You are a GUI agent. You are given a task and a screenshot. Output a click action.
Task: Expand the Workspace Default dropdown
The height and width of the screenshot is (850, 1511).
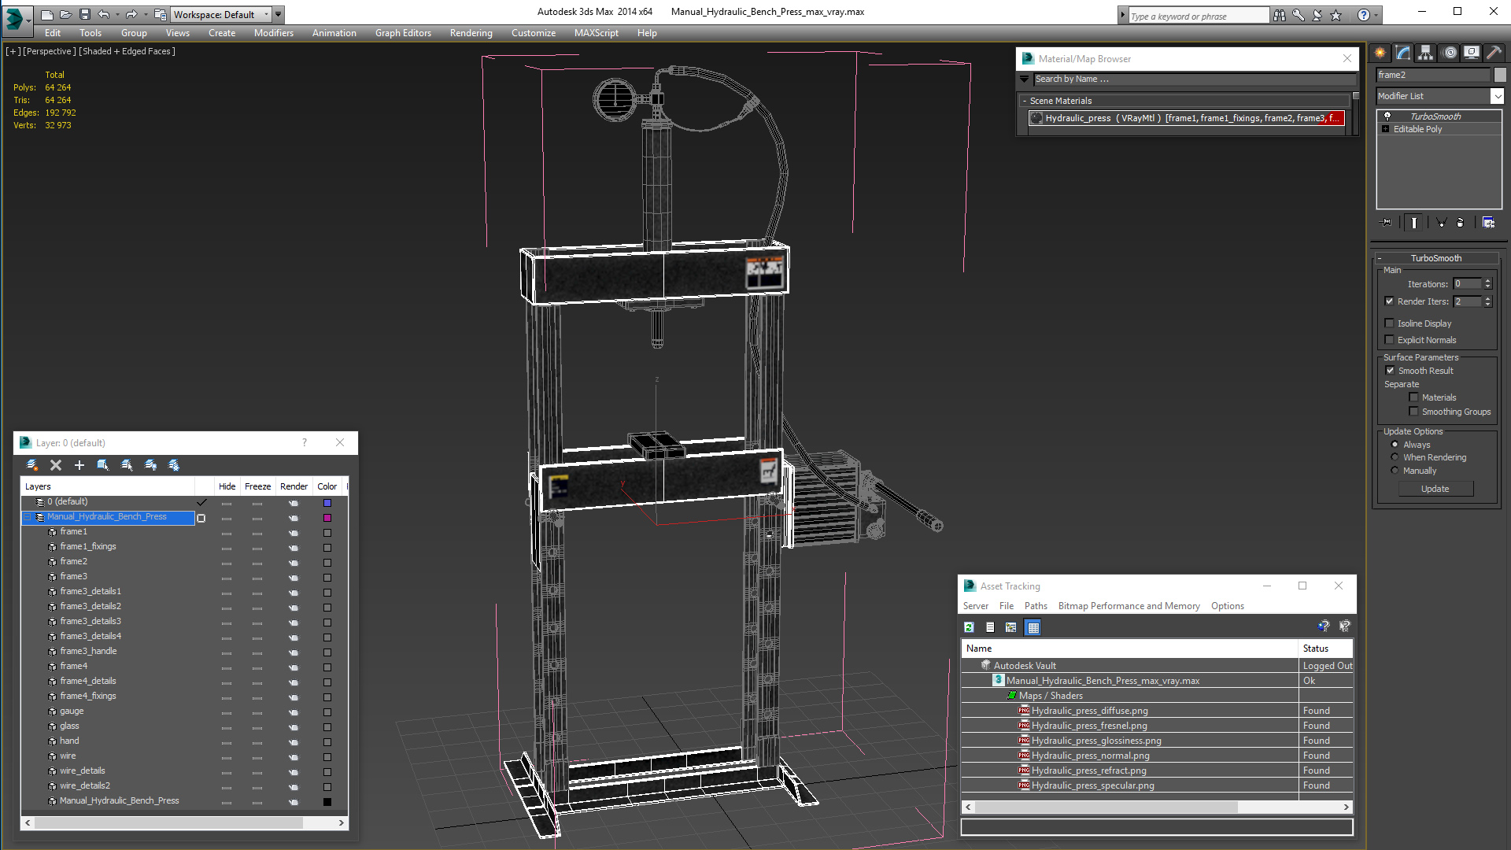pyautogui.click(x=275, y=13)
